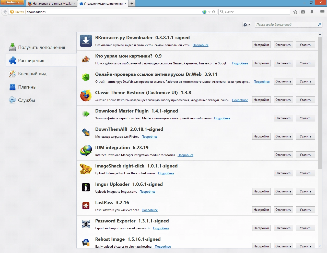The image size is (327, 253).
Task: Go back with the back arrow button
Action: pos(5,12)
